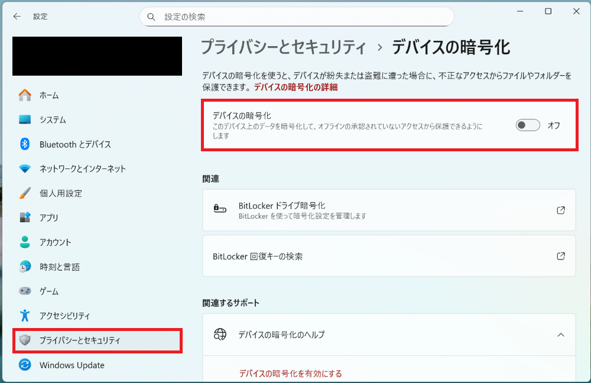Collapse the デバイスの暗号化のヘルプ section chevron
This screenshot has height=383, width=591.
[560, 335]
